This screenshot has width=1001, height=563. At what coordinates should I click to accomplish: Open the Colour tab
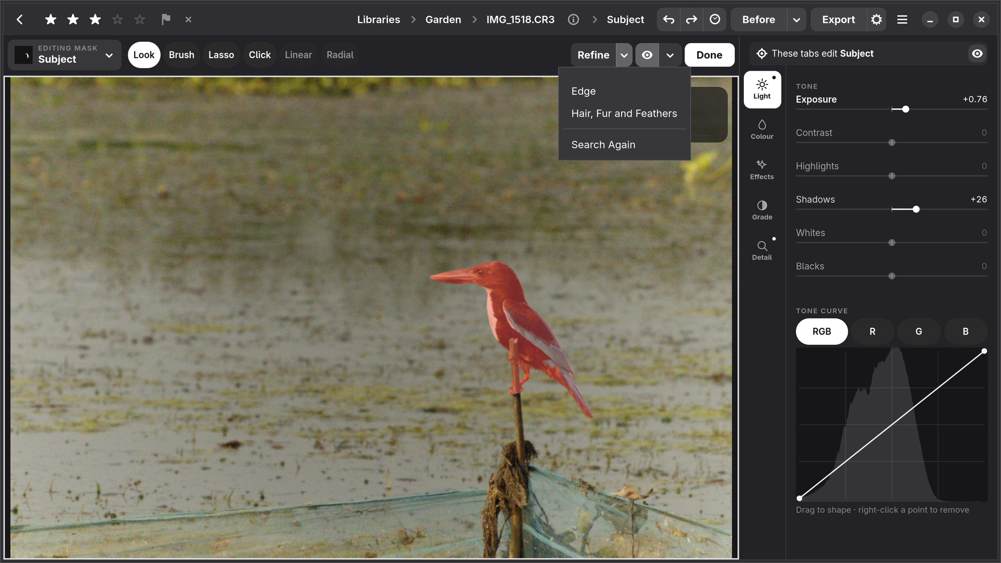click(762, 130)
